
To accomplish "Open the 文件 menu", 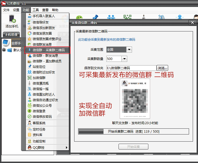I will 6,10.
